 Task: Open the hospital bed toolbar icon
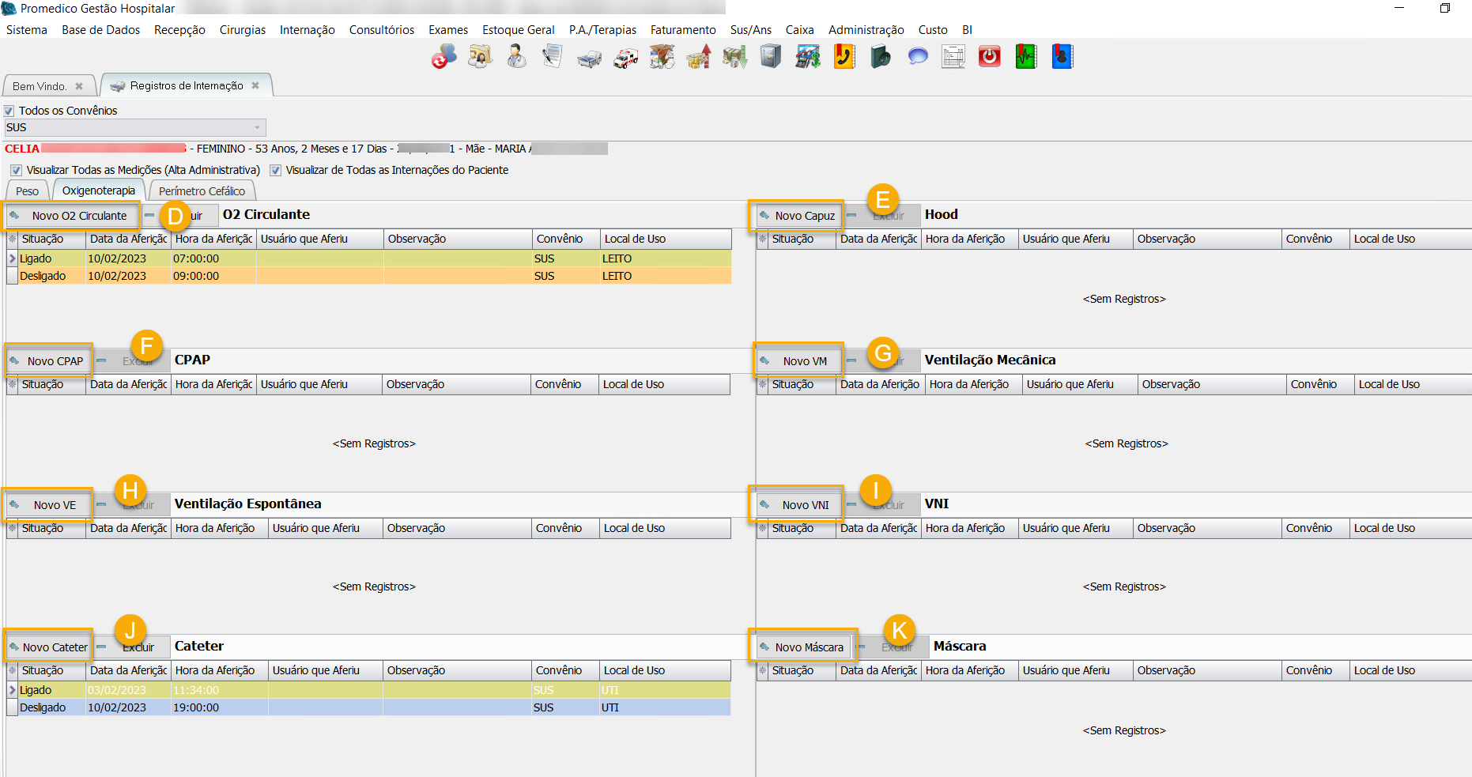(589, 58)
